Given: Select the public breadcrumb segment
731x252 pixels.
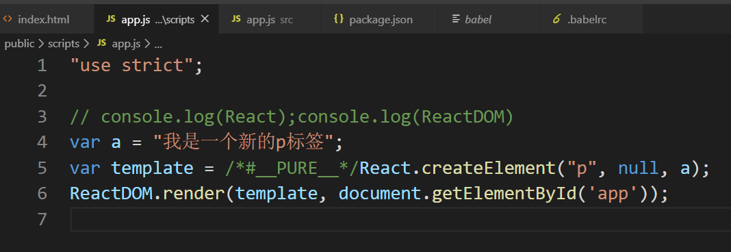Looking at the screenshot, I should (20, 44).
